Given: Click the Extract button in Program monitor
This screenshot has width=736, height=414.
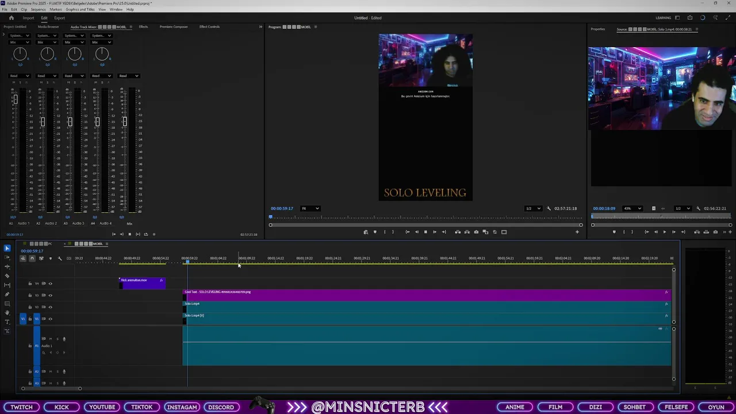Looking at the screenshot, I should (x=467, y=232).
